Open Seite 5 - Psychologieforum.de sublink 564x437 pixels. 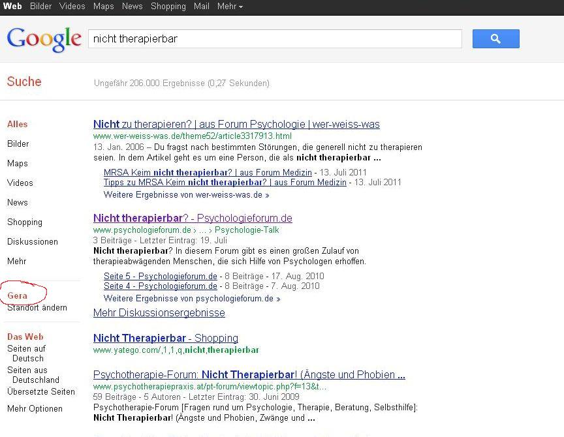[x=161, y=276]
